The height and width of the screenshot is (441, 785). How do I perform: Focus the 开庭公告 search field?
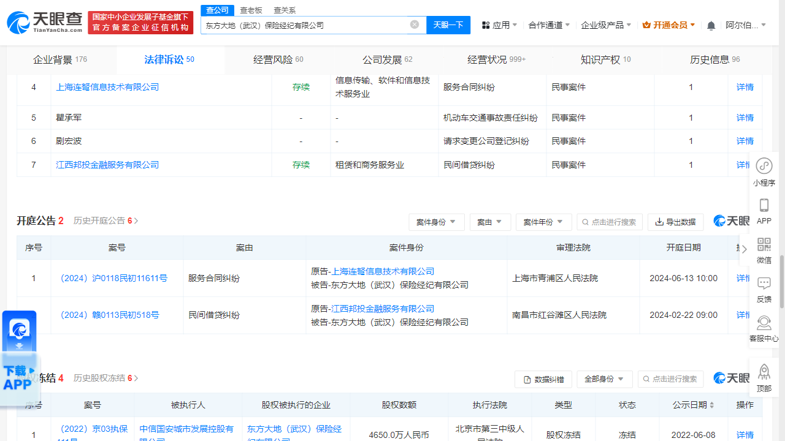610,222
